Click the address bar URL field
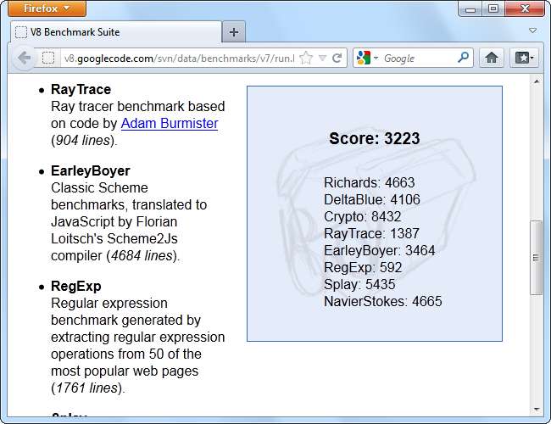 178,59
